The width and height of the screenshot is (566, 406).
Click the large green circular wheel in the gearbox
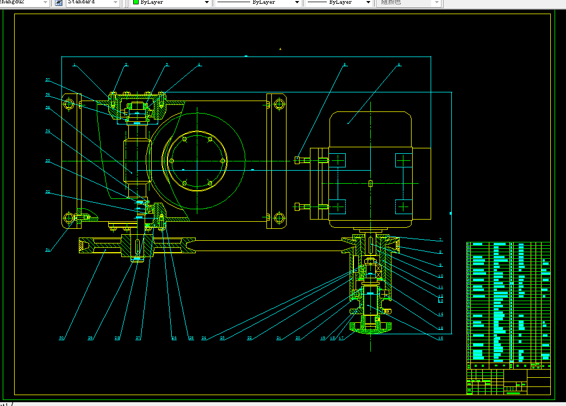tap(197, 161)
